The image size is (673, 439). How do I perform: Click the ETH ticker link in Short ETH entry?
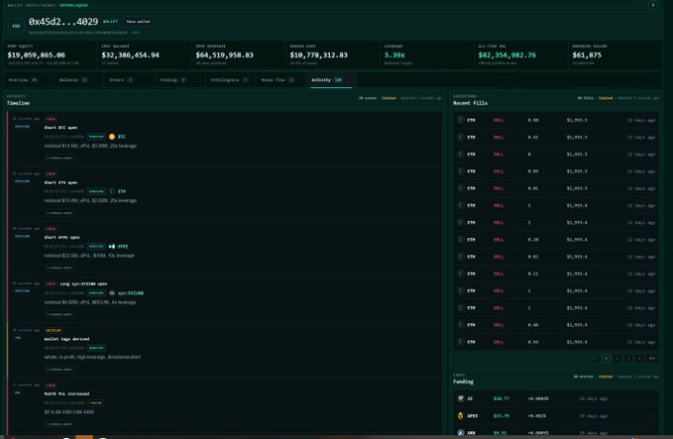(122, 192)
